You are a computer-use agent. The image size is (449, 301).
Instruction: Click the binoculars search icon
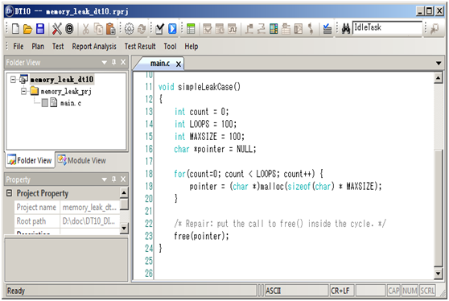click(x=346, y=28)
